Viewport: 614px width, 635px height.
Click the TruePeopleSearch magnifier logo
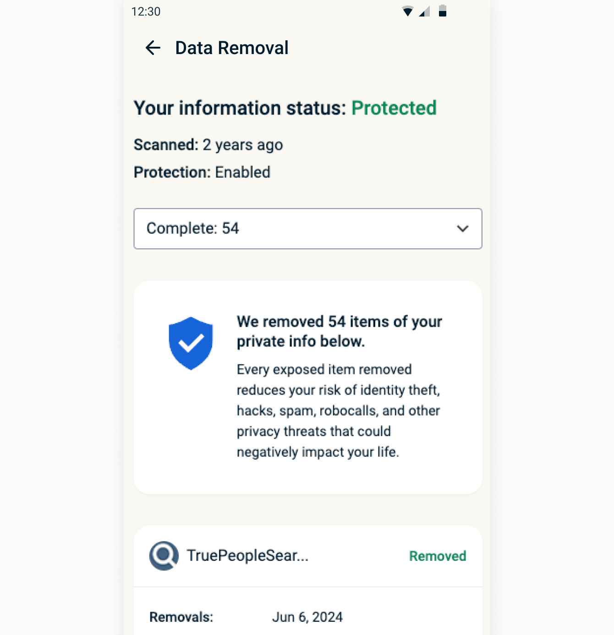164,556
